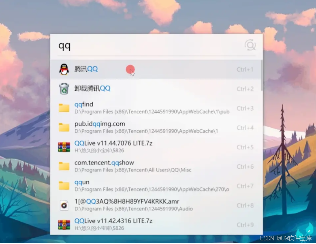
Task: Click the QQLive v11.44.7076 archive icon
Action: [64, 147]
